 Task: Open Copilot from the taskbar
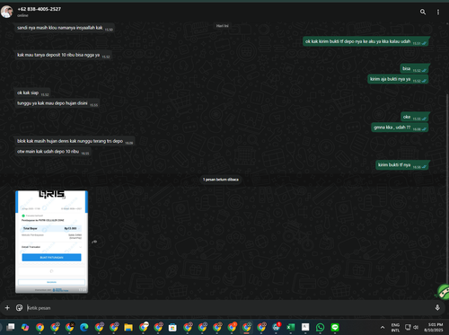pos(25,327)
